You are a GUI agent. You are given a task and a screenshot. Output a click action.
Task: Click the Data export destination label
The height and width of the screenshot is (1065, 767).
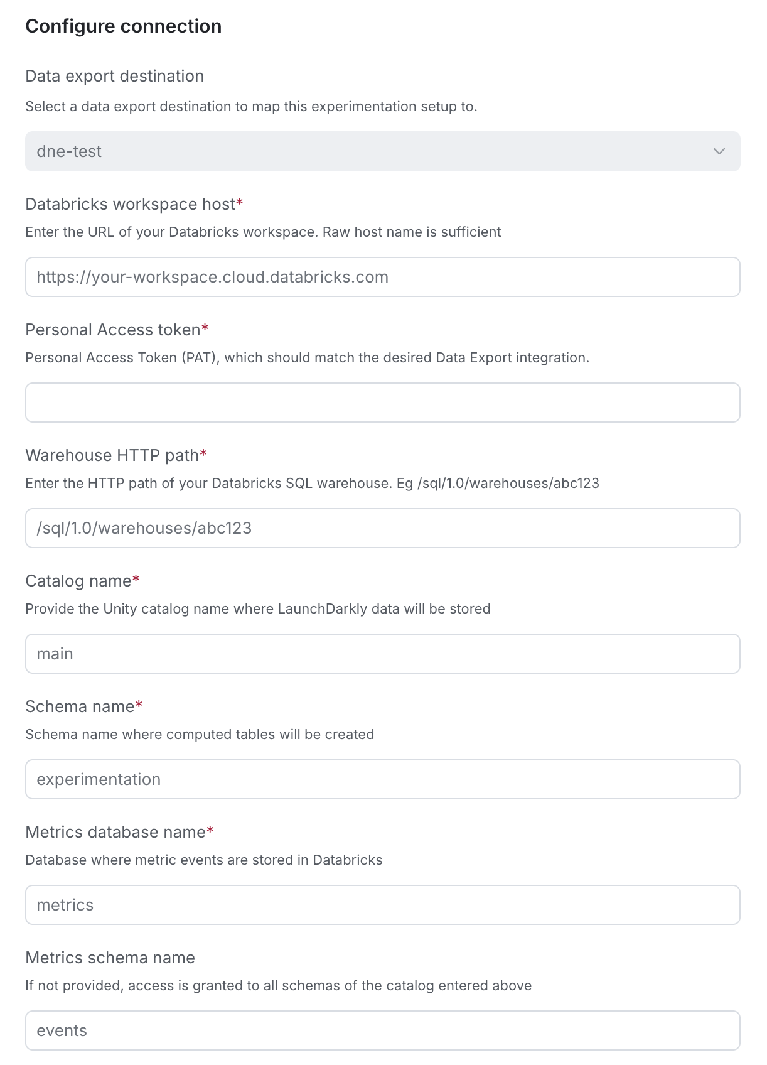[x=114, y=76]
